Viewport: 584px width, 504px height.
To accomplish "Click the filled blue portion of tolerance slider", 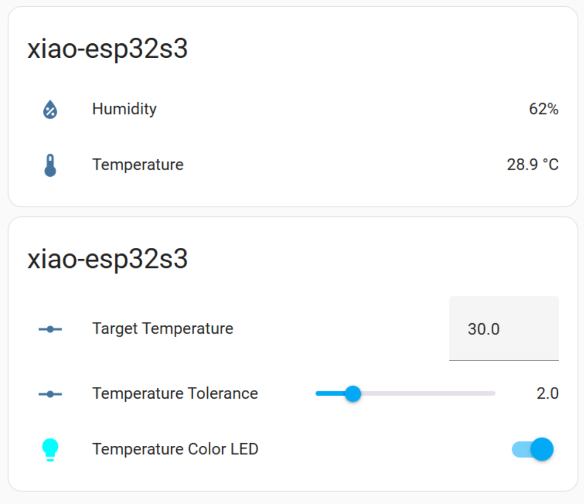I will pos(330,394).
